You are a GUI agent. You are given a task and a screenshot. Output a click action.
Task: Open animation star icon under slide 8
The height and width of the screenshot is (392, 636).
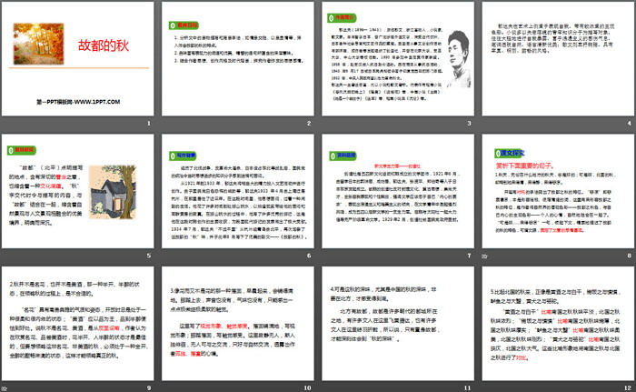pos(484,256)
